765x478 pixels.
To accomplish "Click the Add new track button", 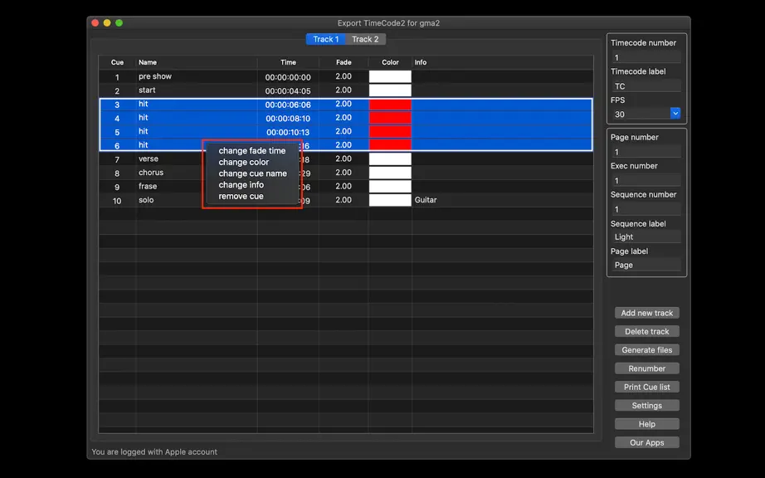I will pos(647,313).
